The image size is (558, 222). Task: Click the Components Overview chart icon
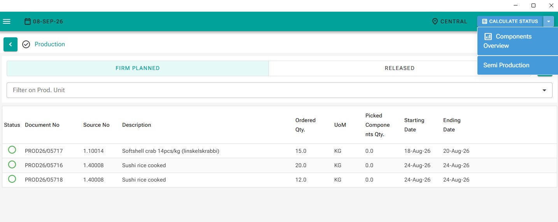coord(488,37)
